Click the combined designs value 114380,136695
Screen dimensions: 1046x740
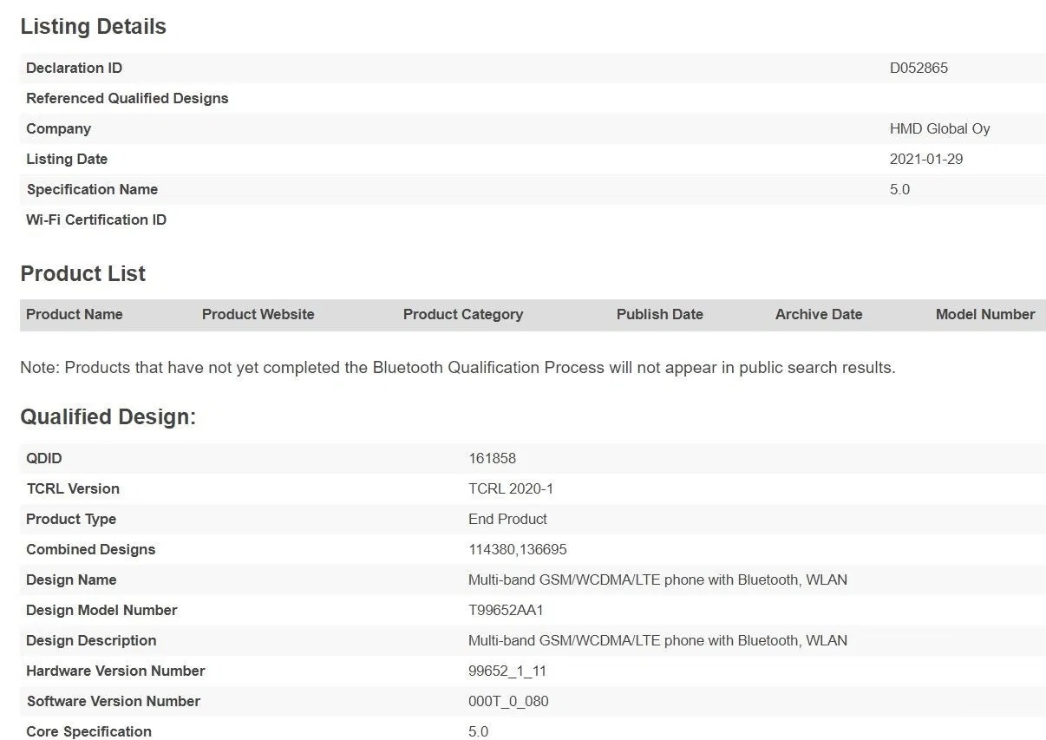[x=517, y=550]
